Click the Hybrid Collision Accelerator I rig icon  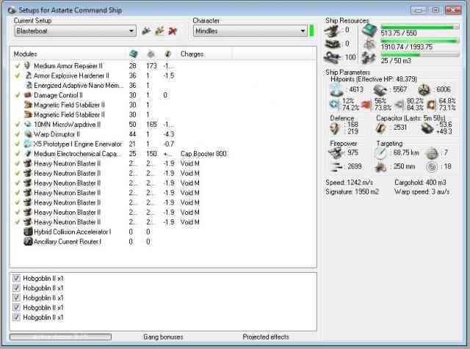(28, 232)
